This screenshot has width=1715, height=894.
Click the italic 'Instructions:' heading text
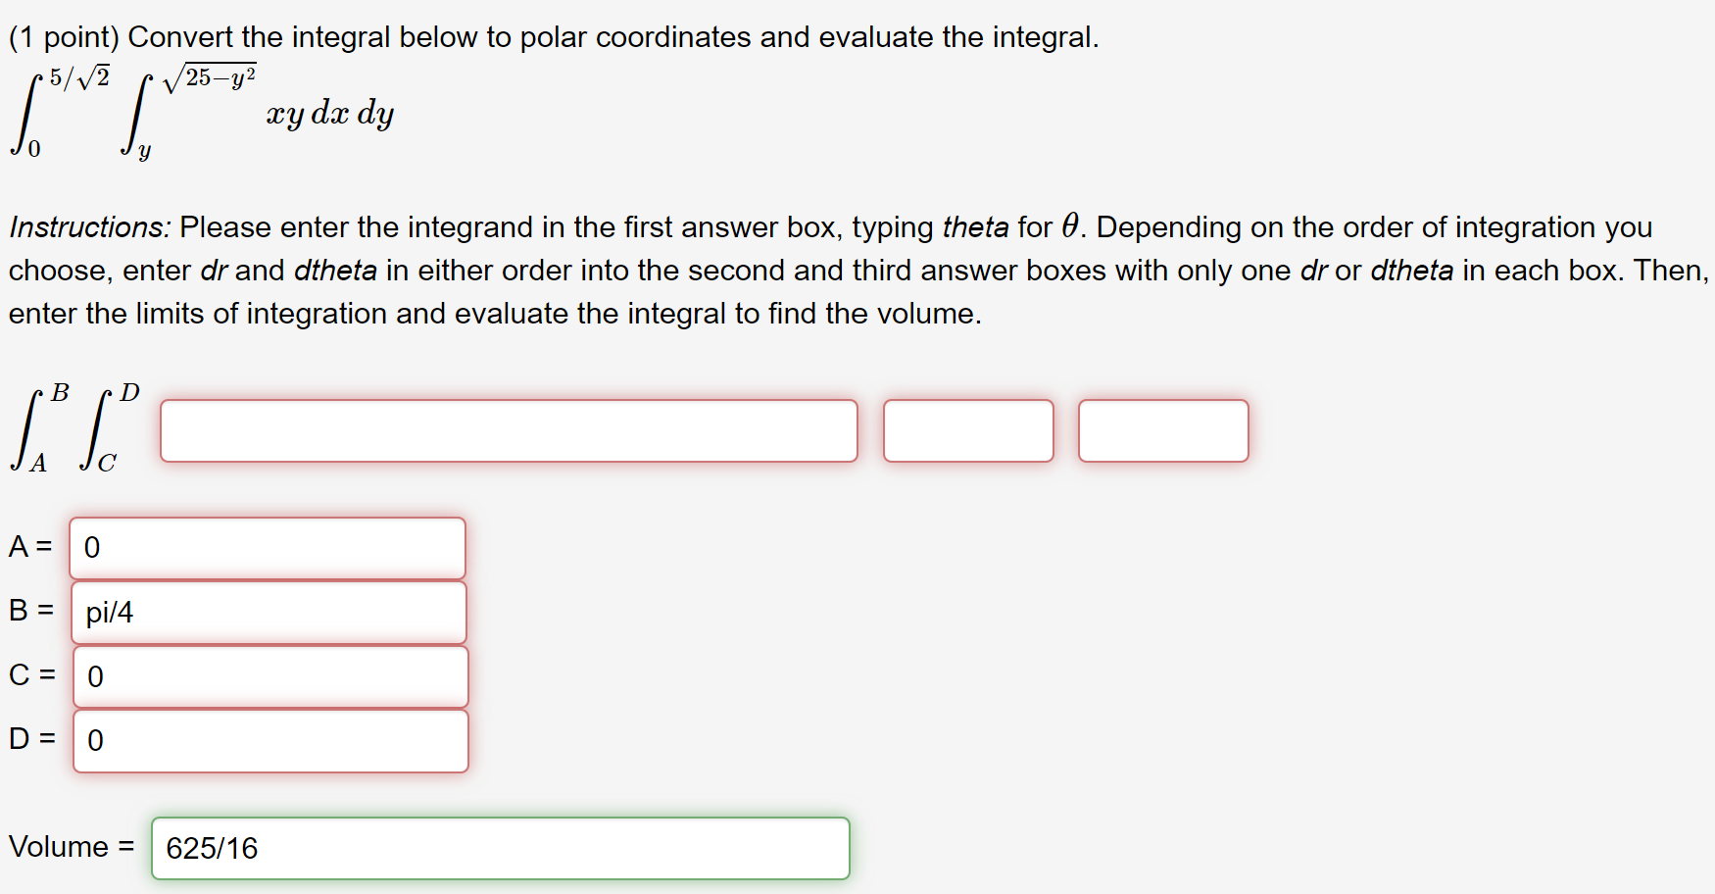pyautogui.click(x=90, y=227)
